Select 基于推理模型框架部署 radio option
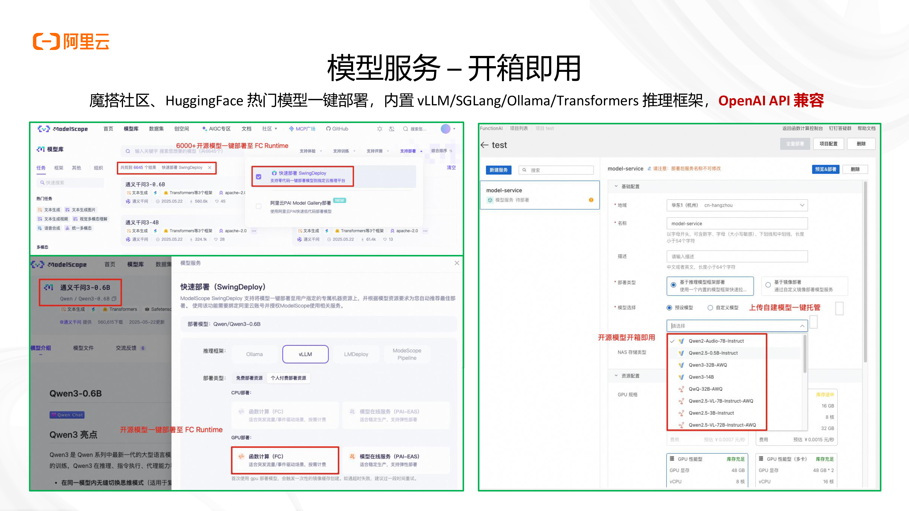Viewport: 909px width, 511px height. 674,285
